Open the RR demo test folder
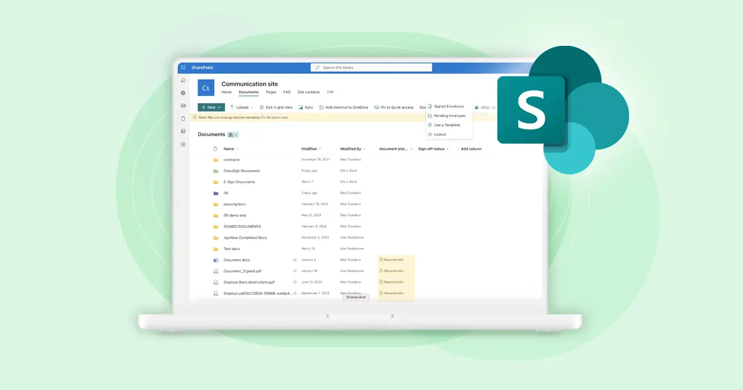The height and width of the screenshot is (390, 743). (235, 215)
